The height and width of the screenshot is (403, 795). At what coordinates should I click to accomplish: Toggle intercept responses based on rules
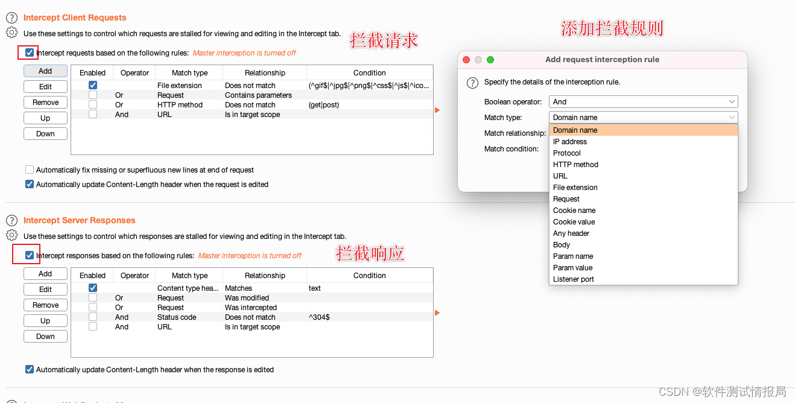tap(30, 256)
